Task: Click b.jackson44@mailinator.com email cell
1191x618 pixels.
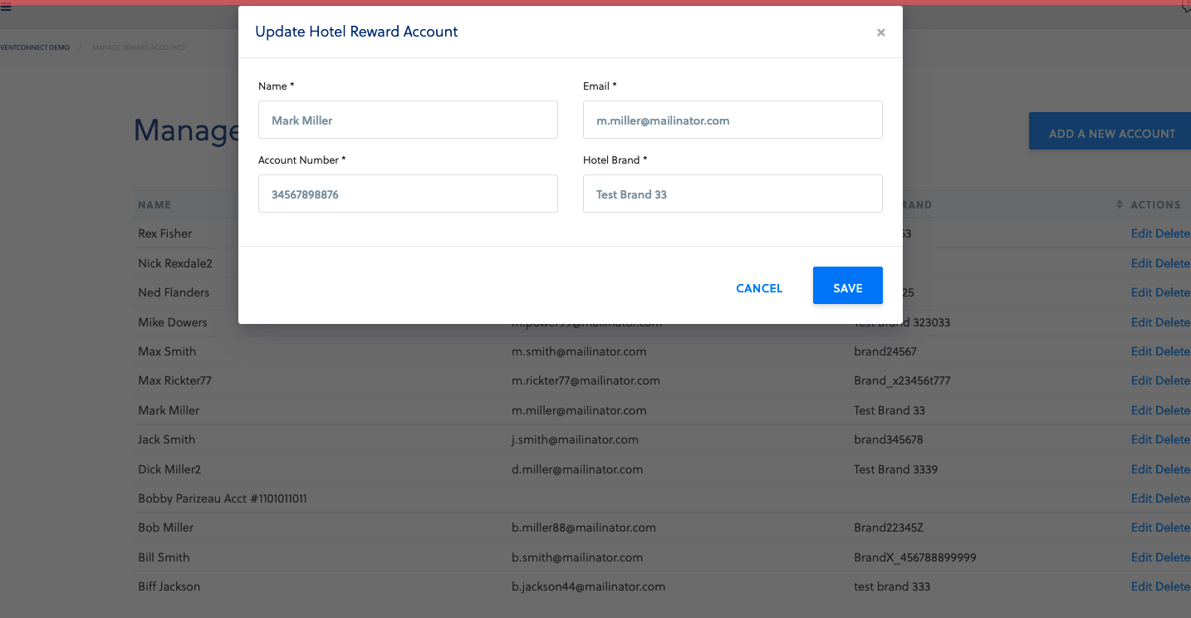Action: [x=588, y=586]
